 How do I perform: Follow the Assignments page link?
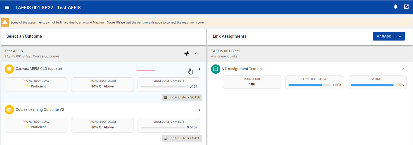(x=146, y=23)
